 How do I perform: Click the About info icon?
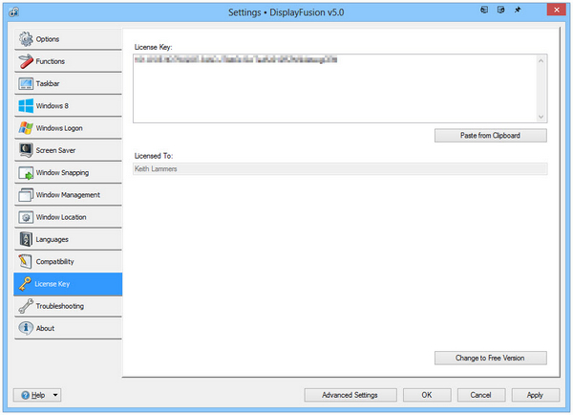click(x=26, y=328)
